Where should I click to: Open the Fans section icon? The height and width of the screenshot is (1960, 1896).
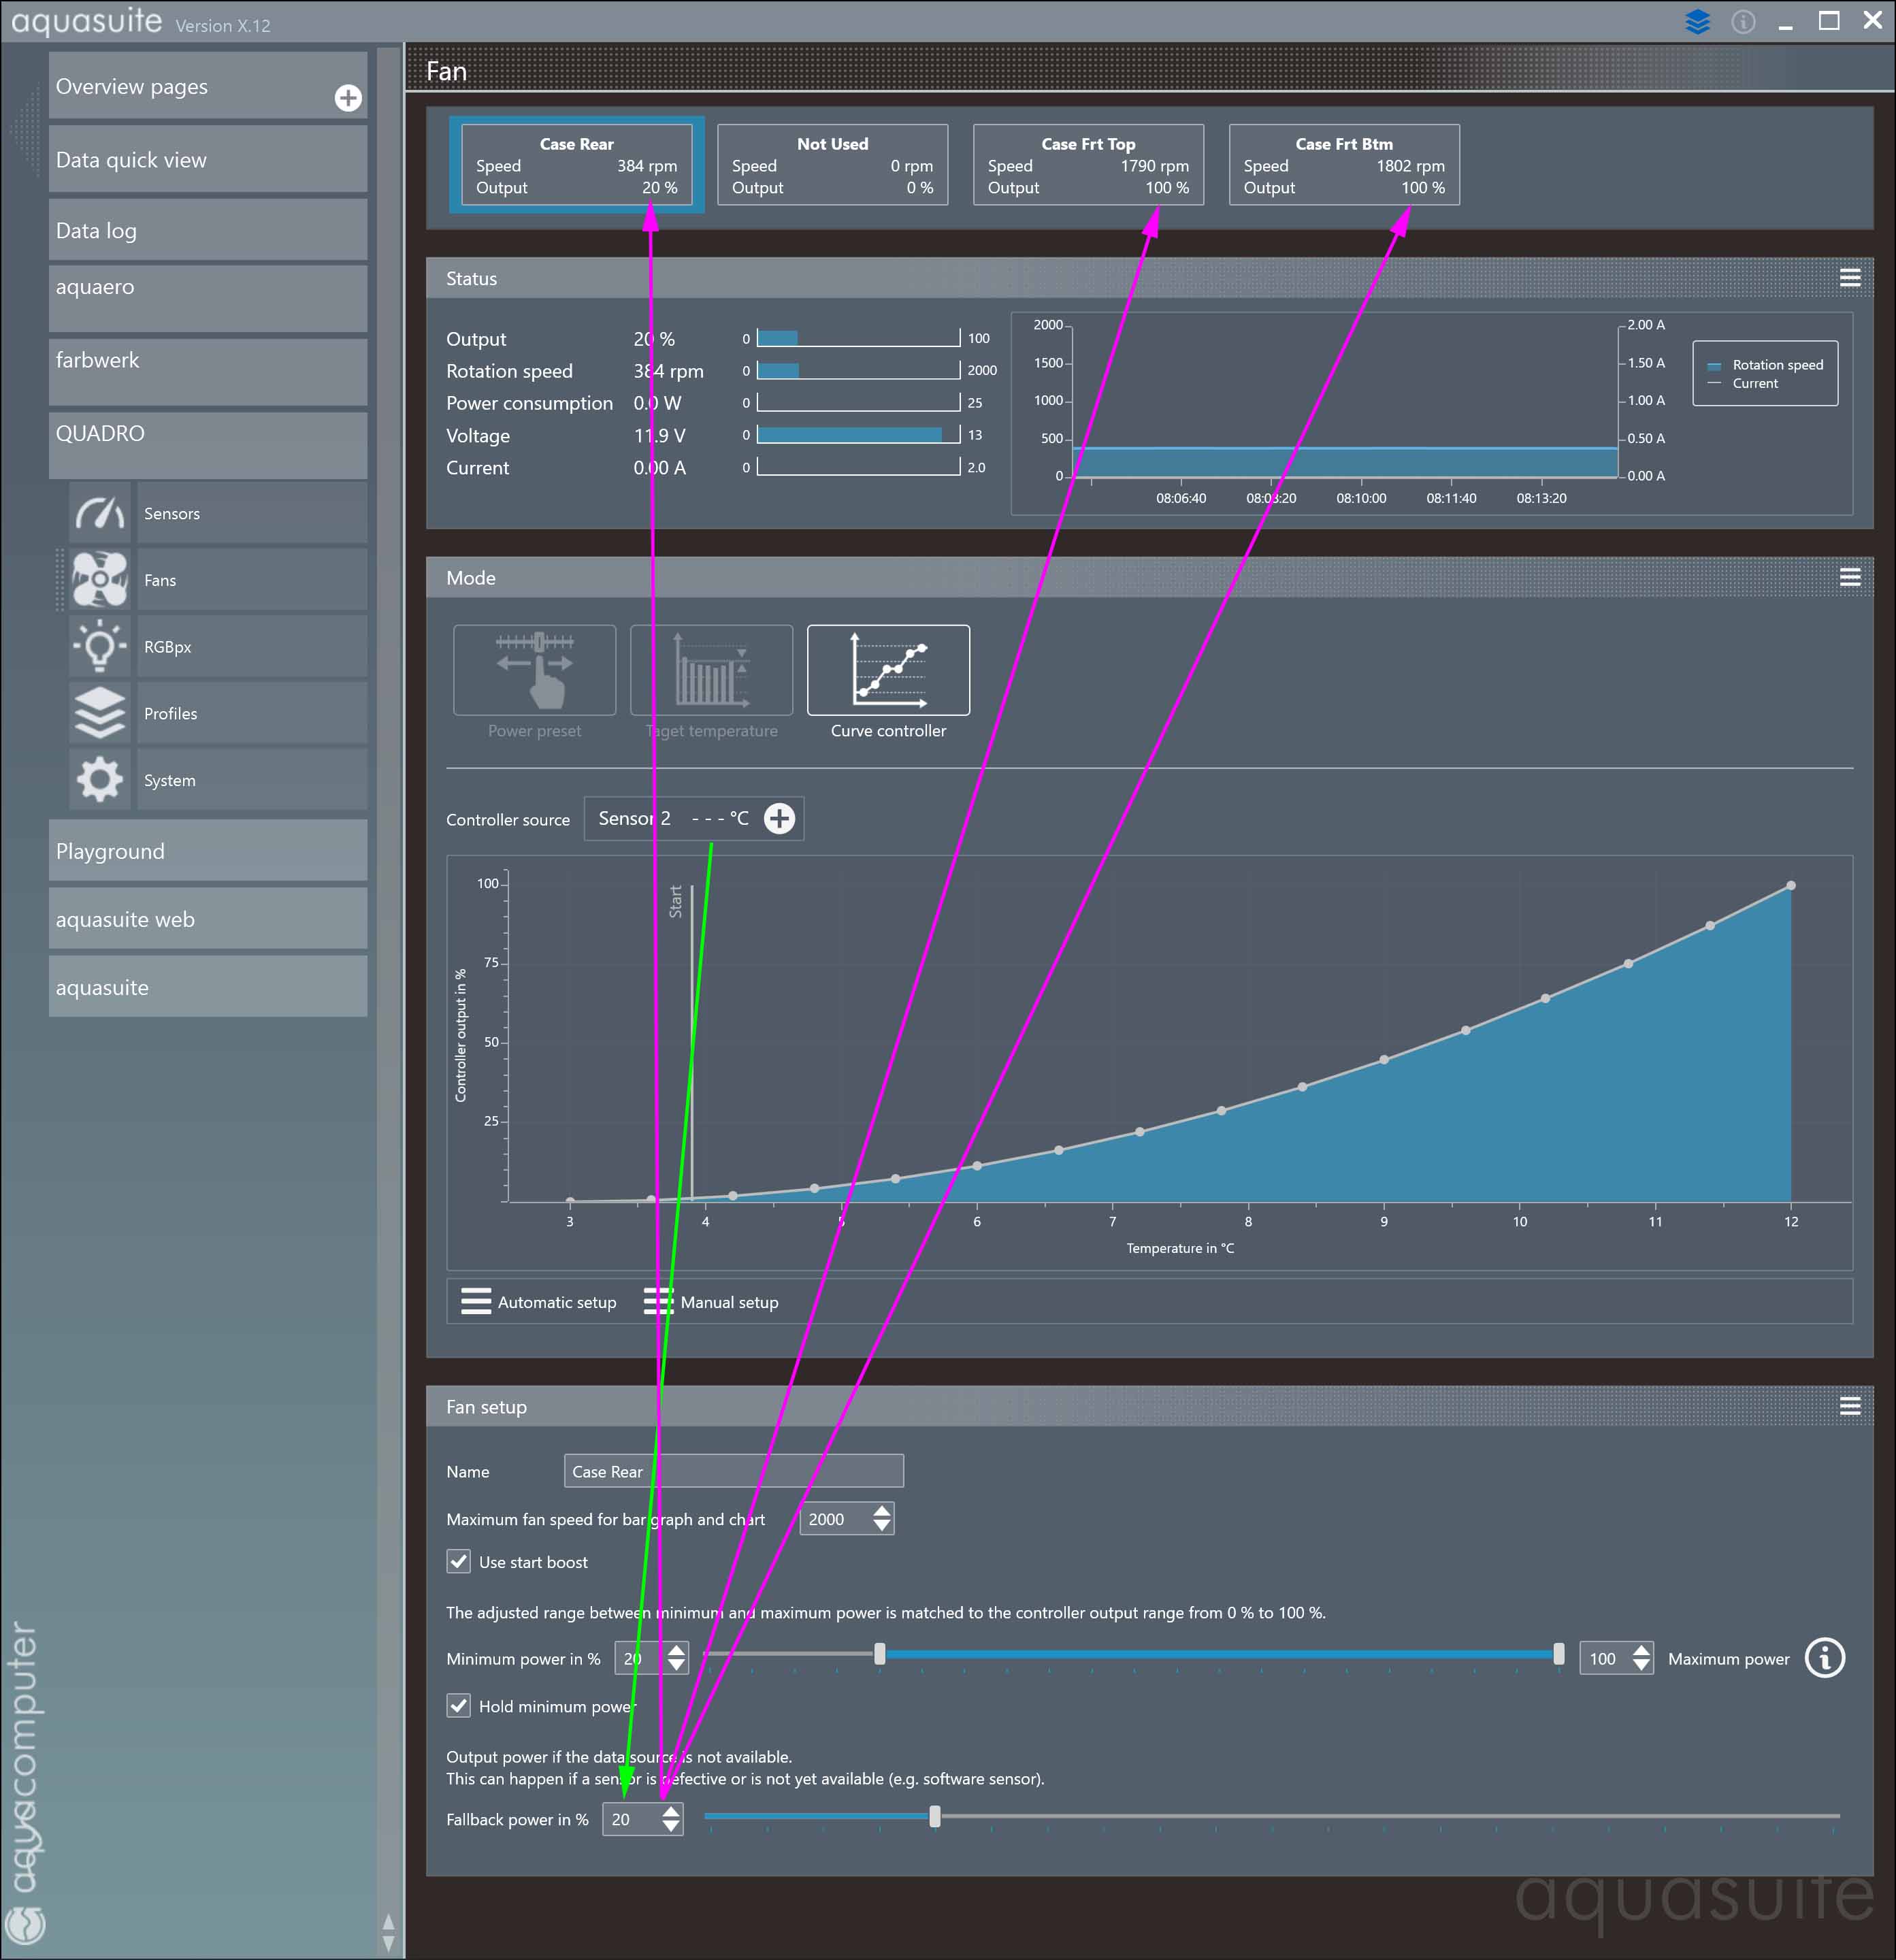point(100,580)
